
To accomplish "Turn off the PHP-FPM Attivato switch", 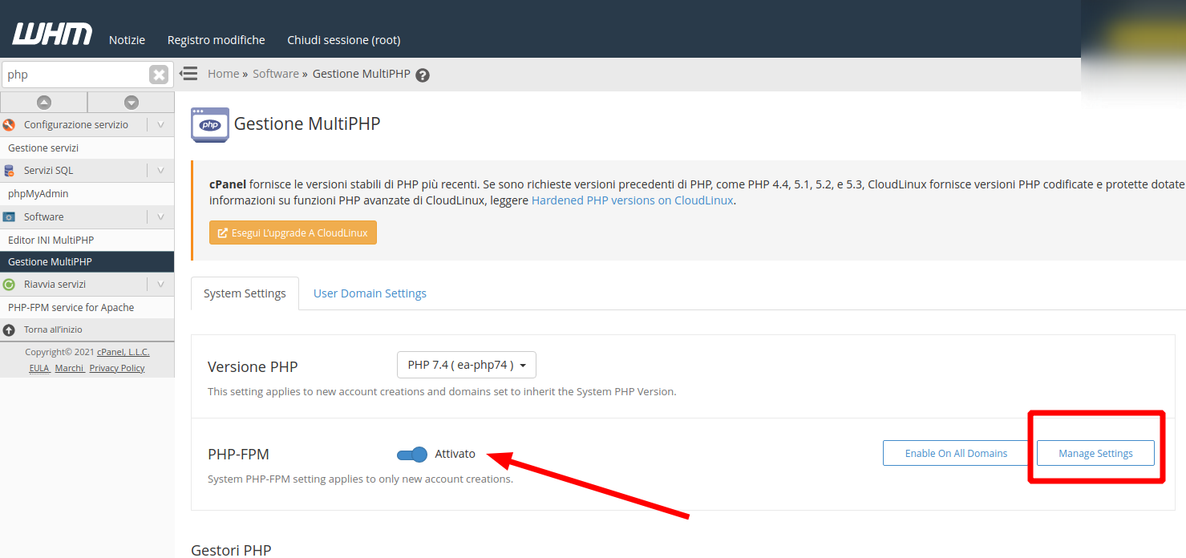I will (x=412, y=455).
